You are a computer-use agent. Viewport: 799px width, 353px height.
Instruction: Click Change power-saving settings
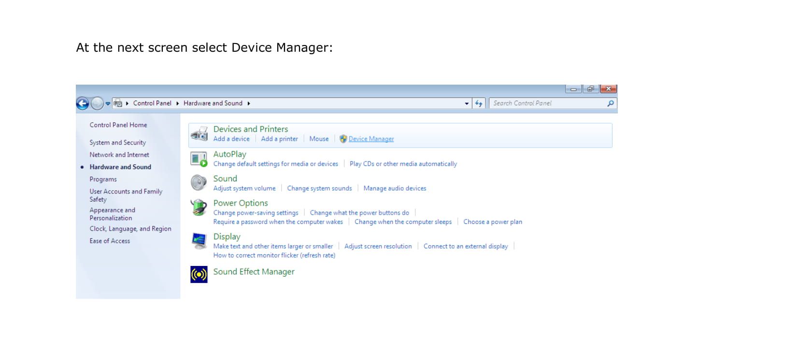[256, 213]
